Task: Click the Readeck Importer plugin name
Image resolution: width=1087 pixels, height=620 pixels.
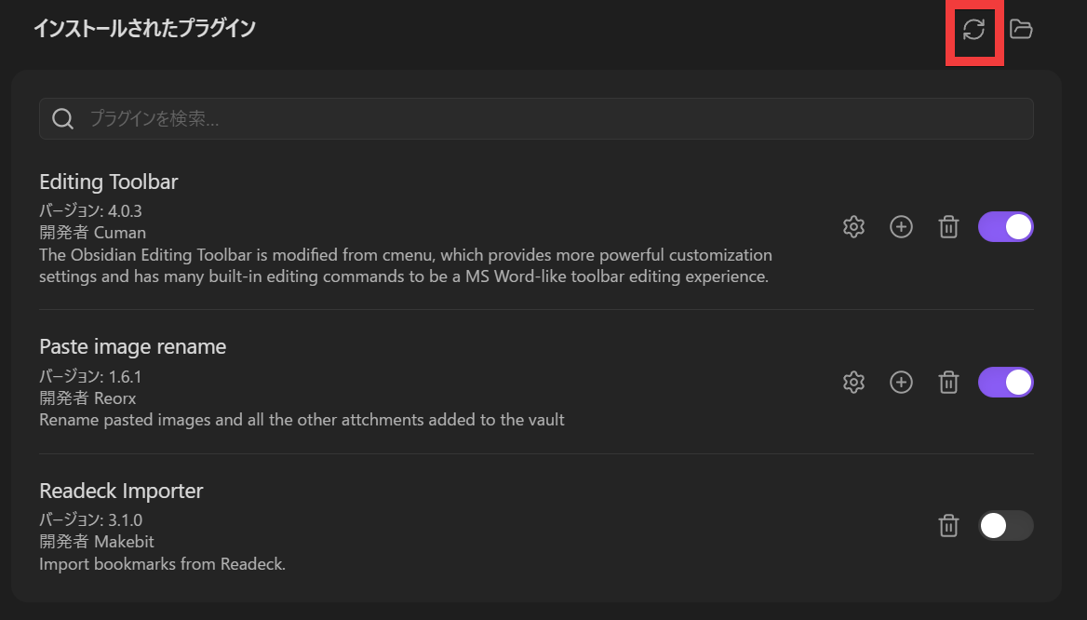Action: click(x=121, y=491)
